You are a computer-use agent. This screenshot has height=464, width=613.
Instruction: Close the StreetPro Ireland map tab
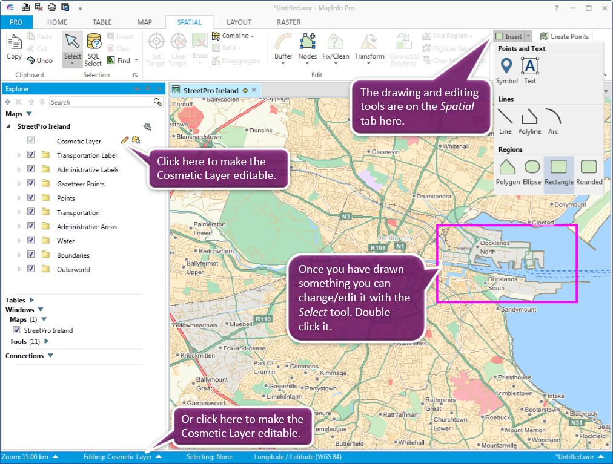254,90
